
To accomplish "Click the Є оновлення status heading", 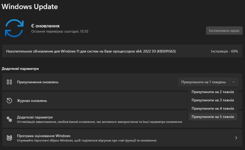I will click(x=45, y=26).
